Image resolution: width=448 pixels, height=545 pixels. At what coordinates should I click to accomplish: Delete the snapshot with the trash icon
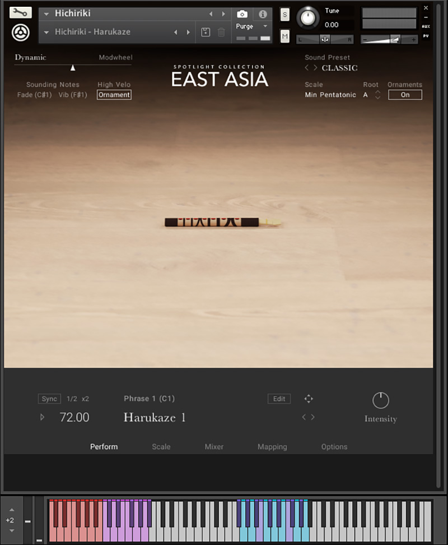221,32
